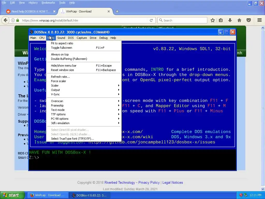Click the page scrollbar down arrow
This screenshot has width=265, height=199.
(x=263, y=189)
